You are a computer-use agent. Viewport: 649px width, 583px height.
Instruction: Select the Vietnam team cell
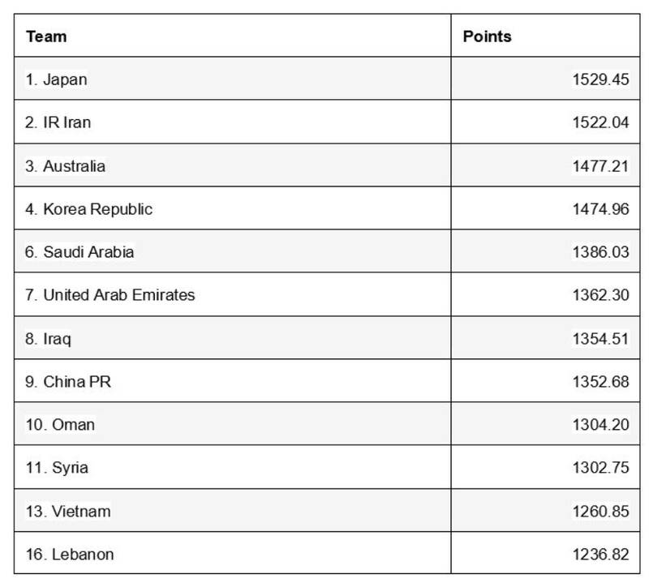(67, 511)
